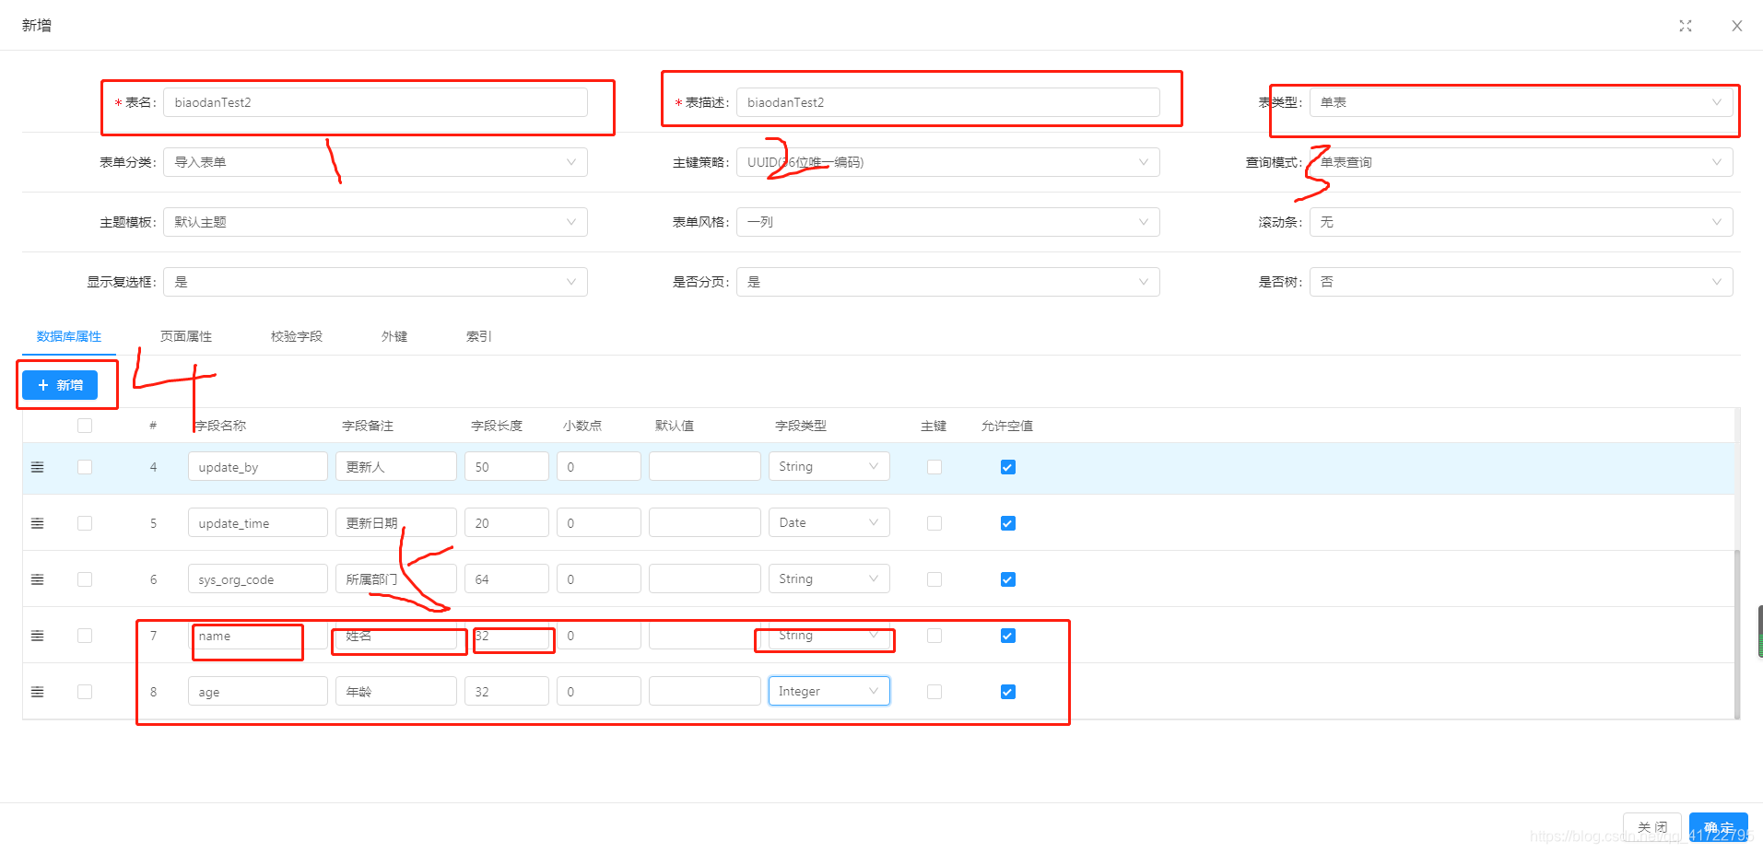Image resolution: width=1763 pixels, height=853 pixels.
Task: Click field length input of sys_org_code row
Action: pos(506,579)
